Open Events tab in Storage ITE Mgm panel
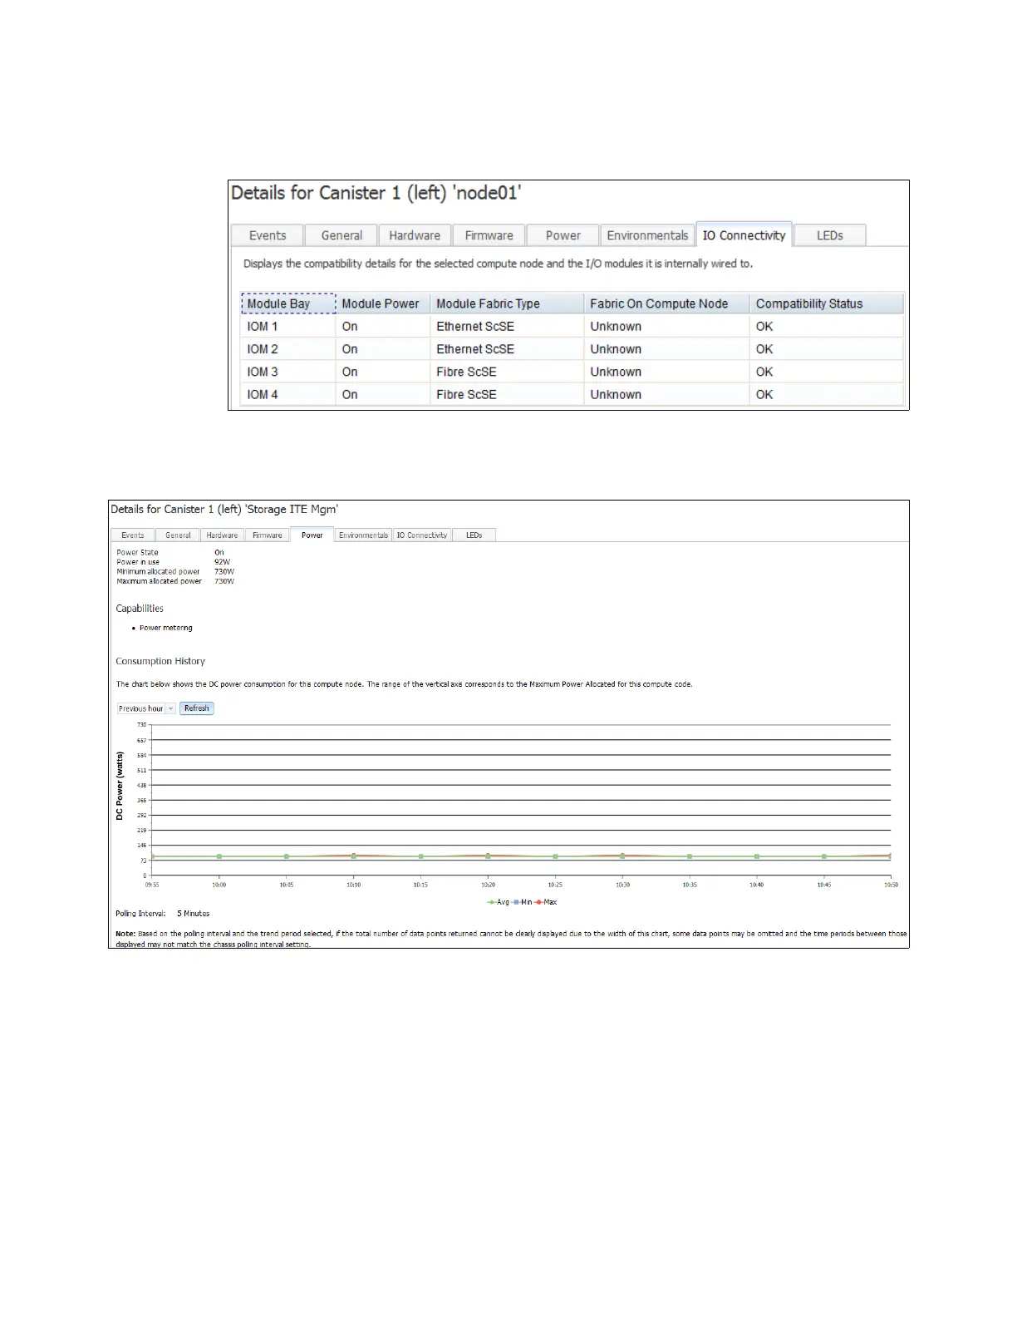This screenshot has width=1017, height=1317. click(133, 535)
